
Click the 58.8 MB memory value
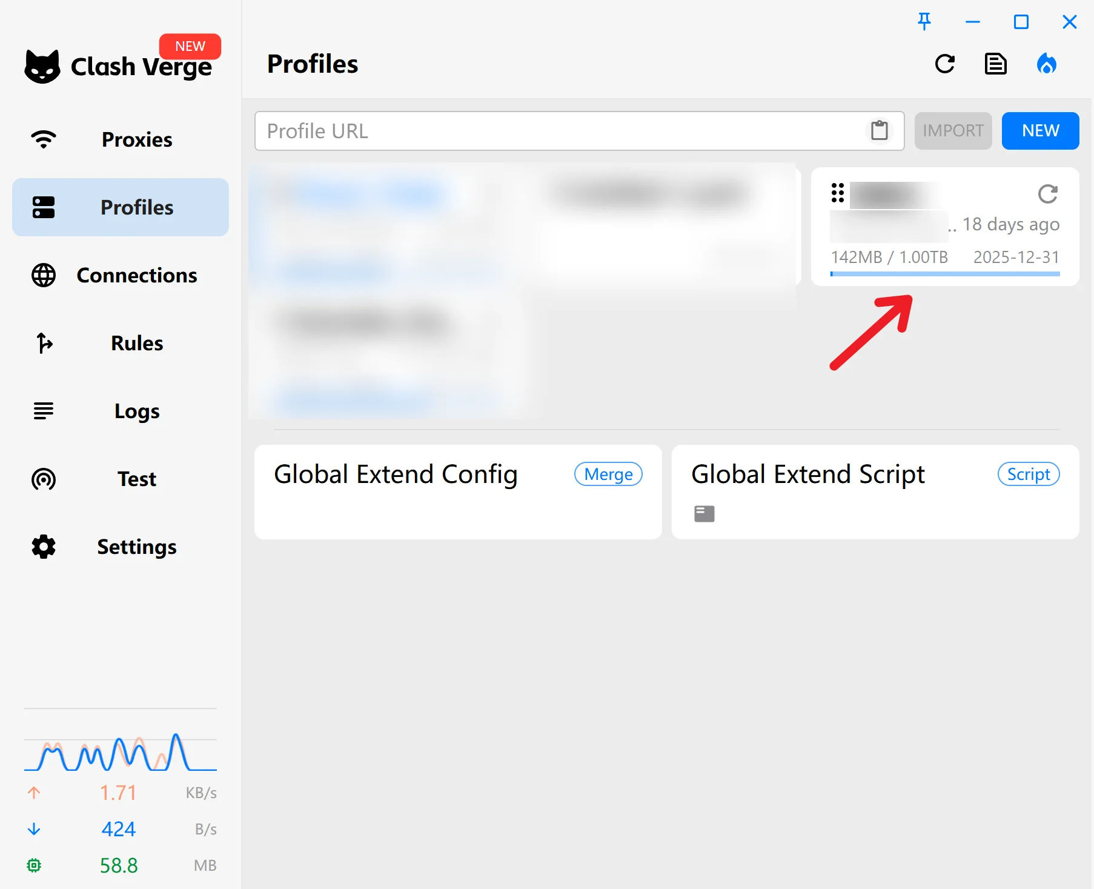(119, 865)
